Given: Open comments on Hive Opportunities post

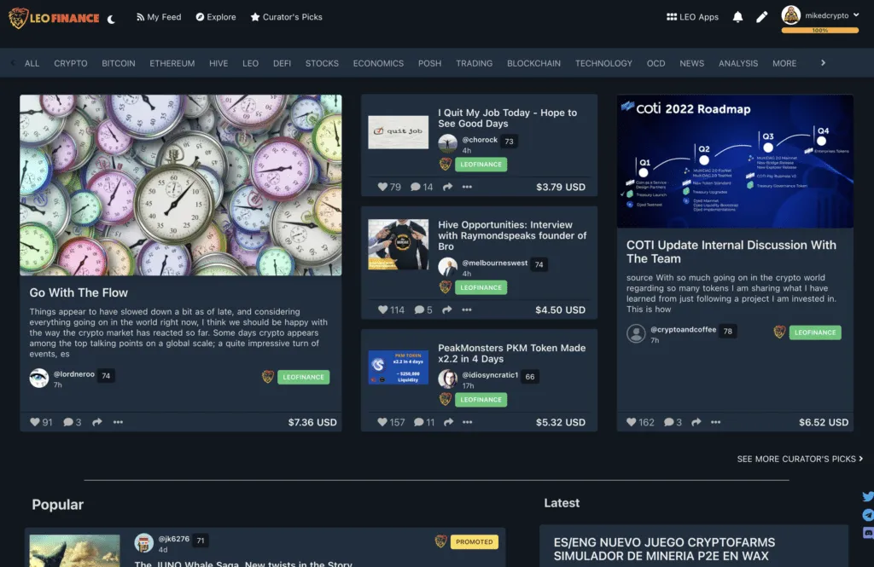Looking at the screenshot, I should [x=419, y=310].
